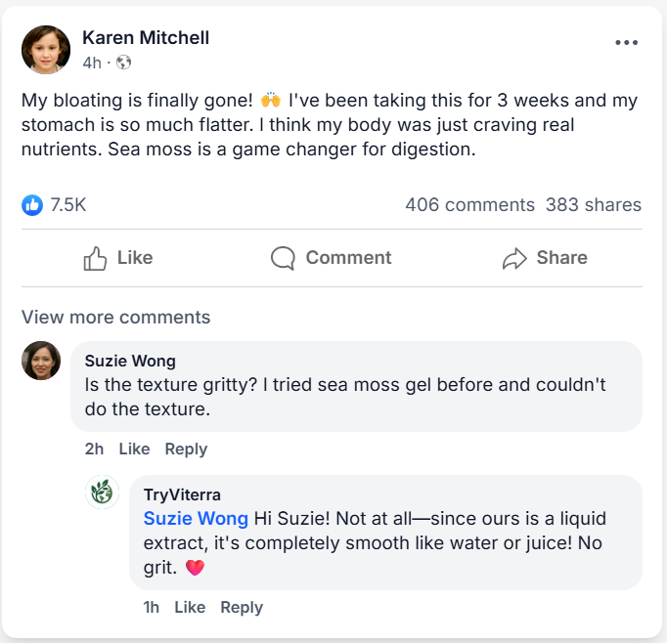Open the 7.5K reactions count

pyautogui.click(x=68, y=205)
